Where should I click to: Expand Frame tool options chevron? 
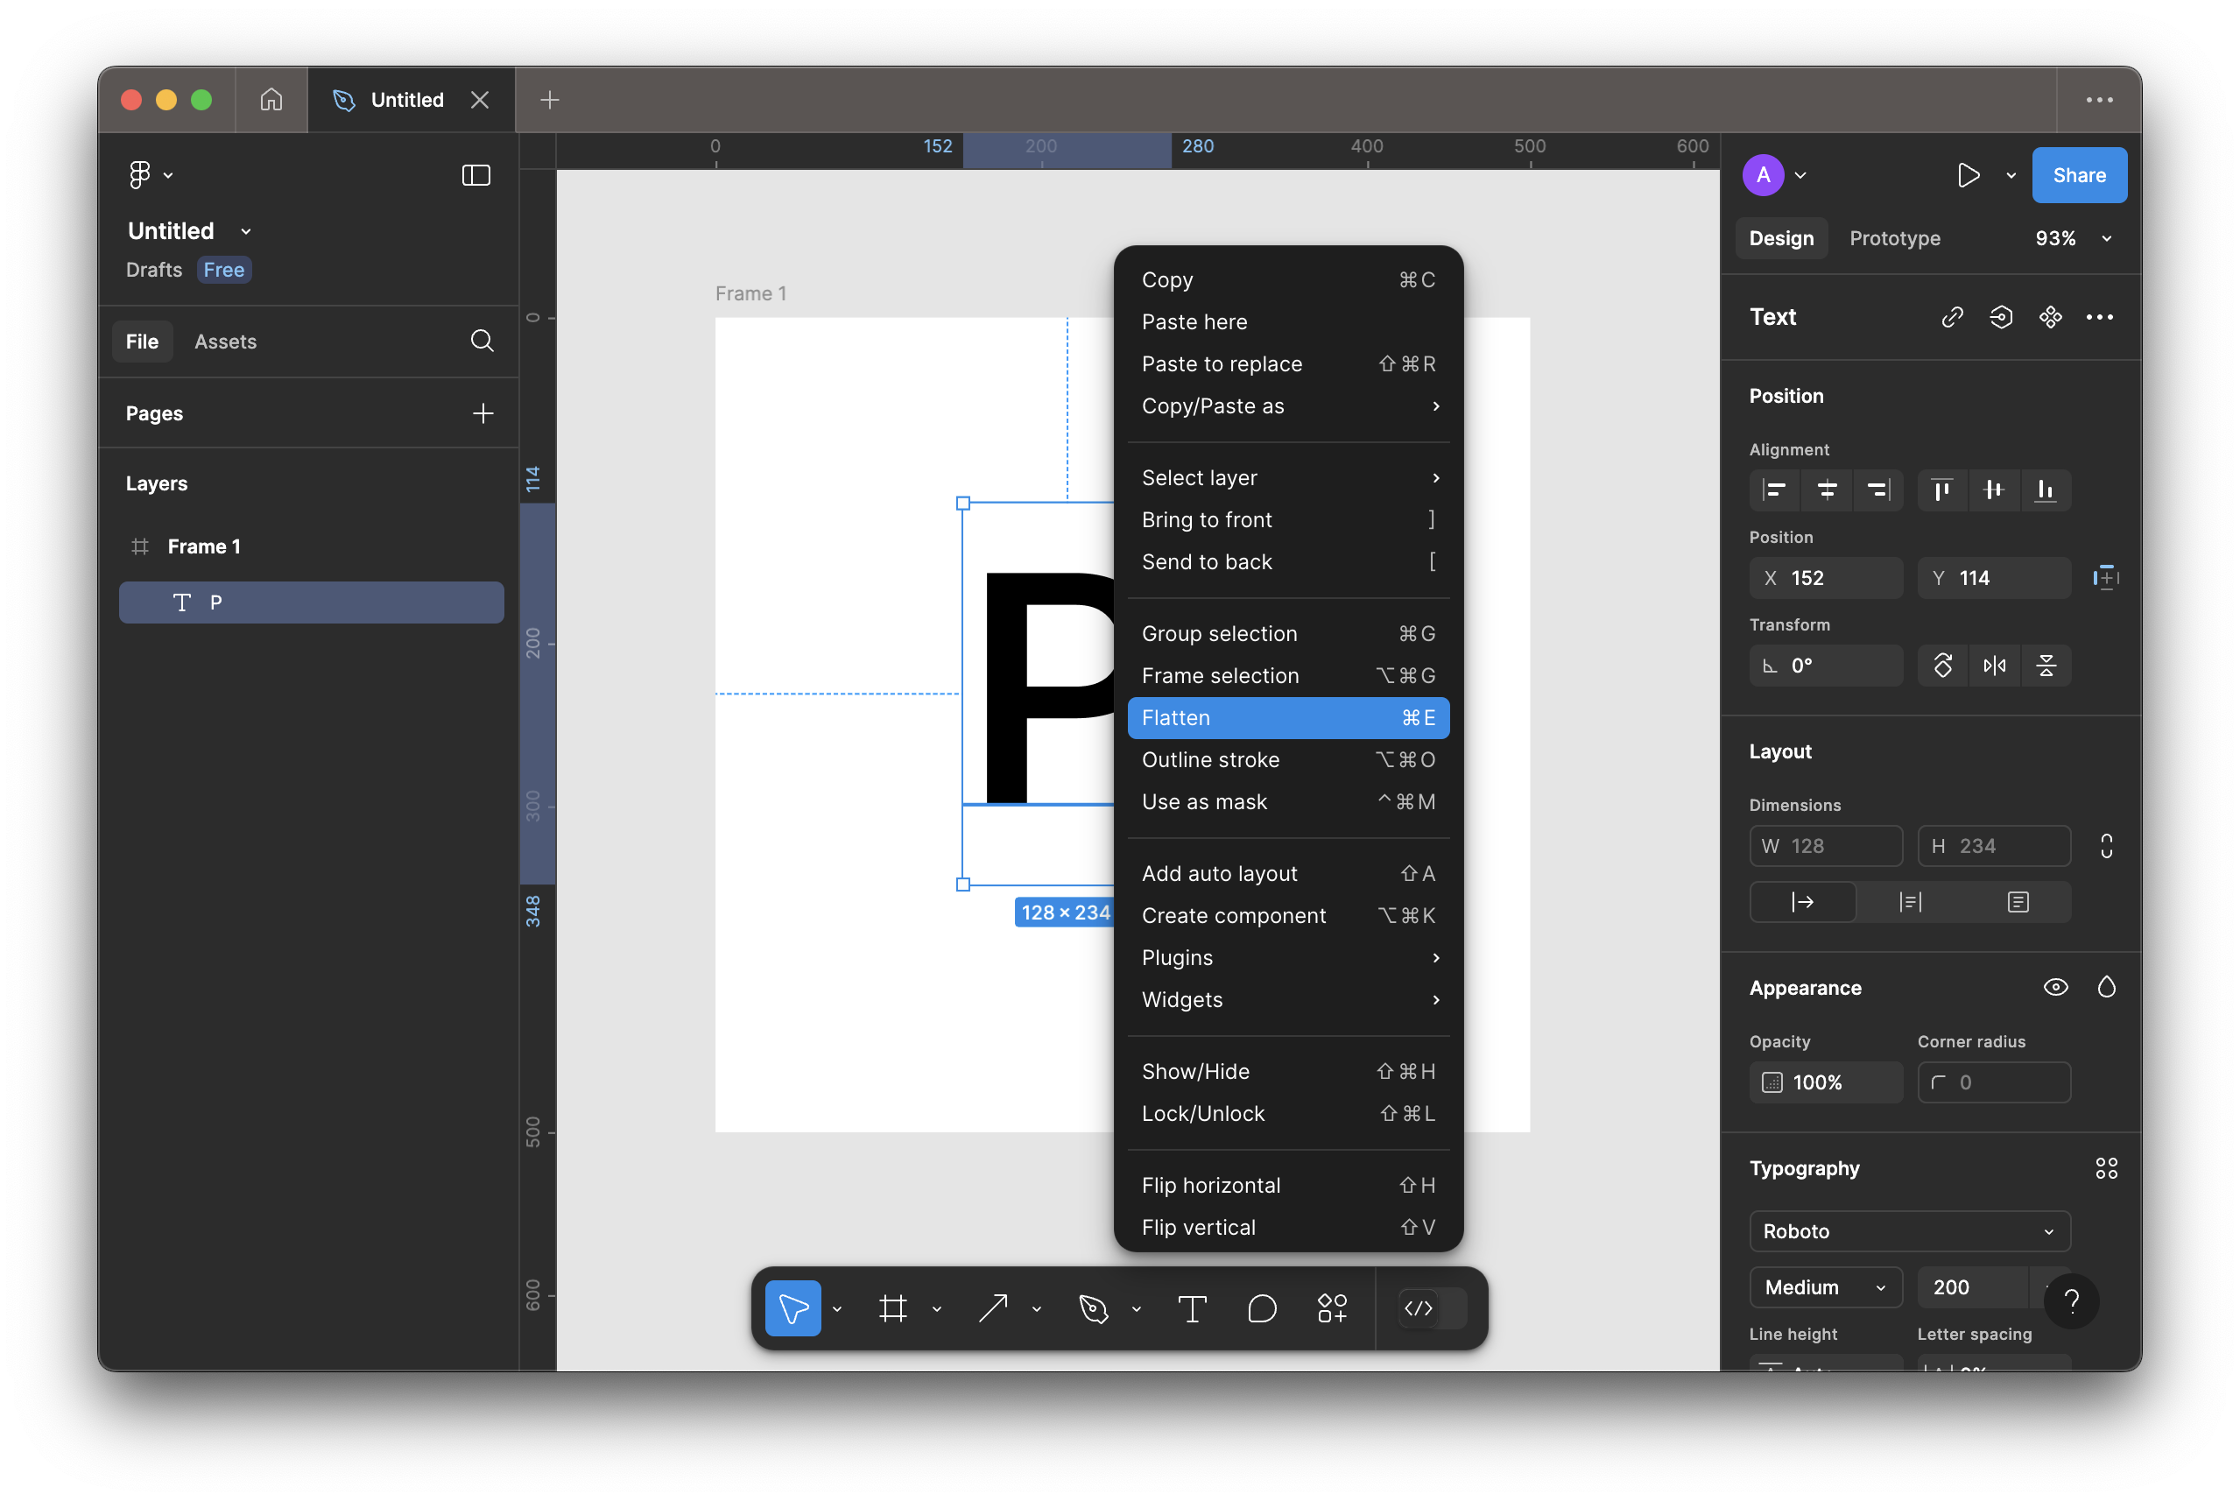(x=936, y=1308)
